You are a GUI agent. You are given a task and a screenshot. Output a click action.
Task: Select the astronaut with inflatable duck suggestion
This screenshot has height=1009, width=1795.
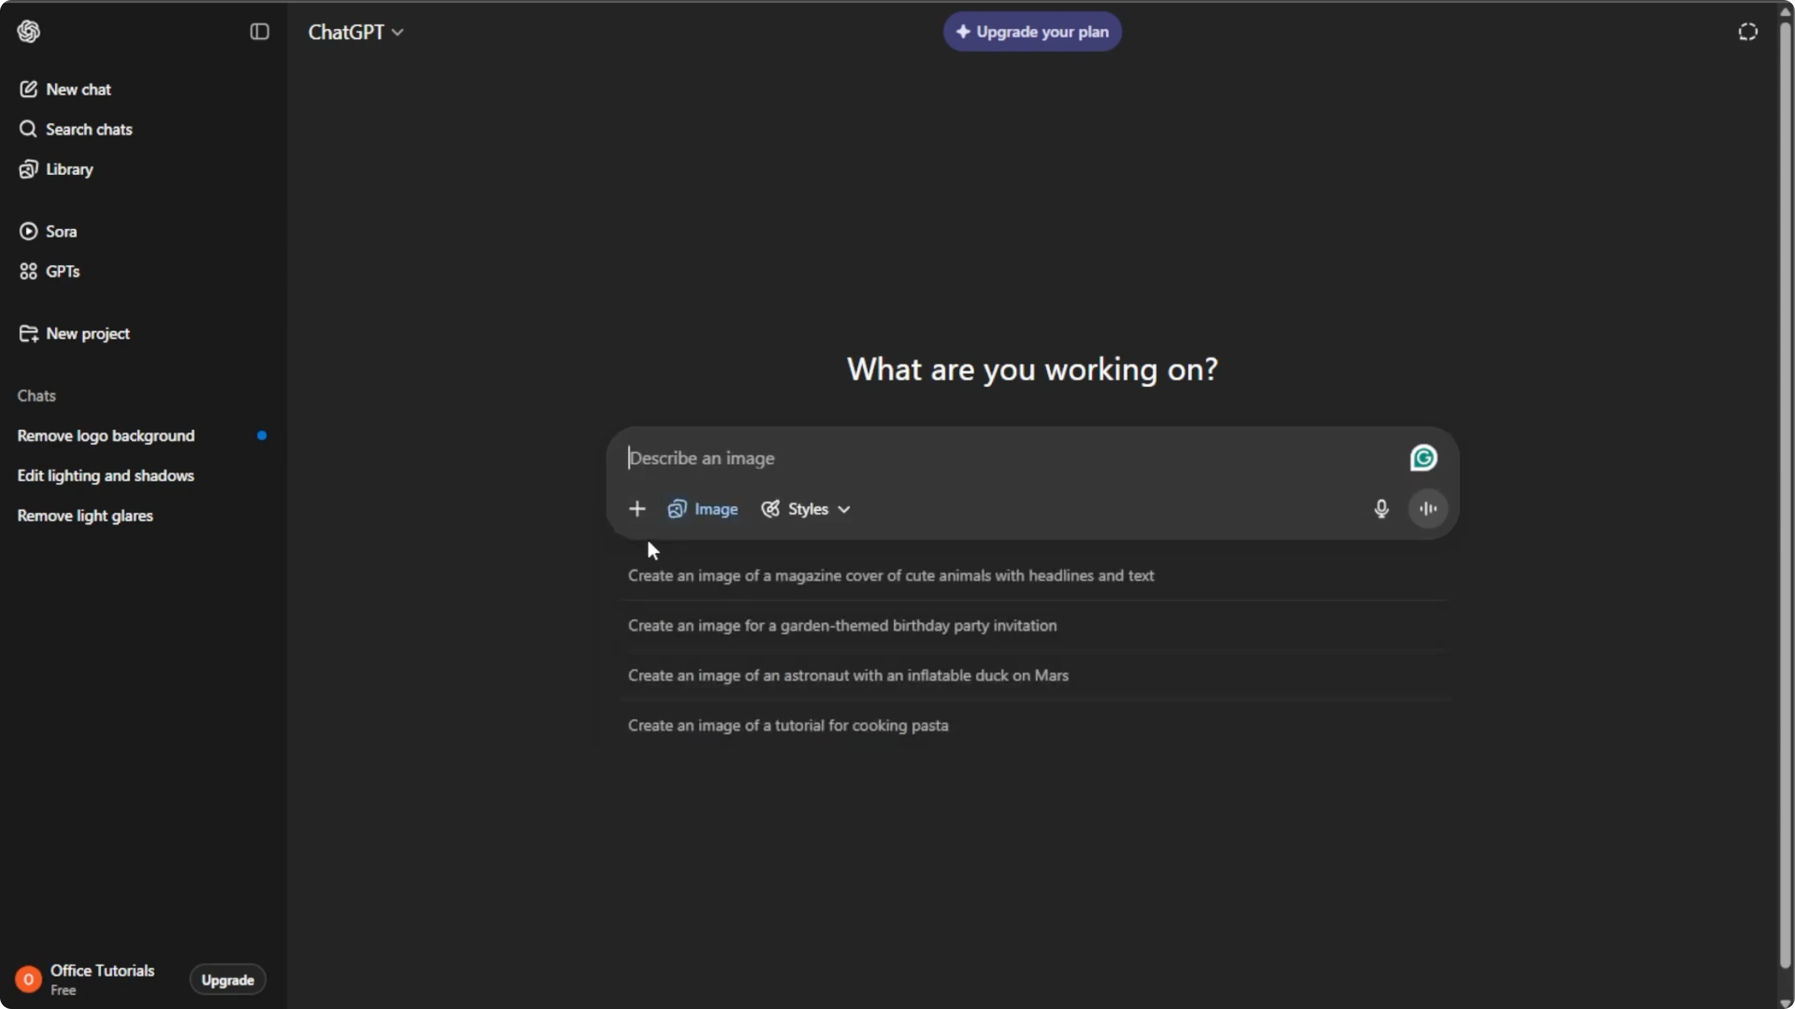[x=1033, y=676]
